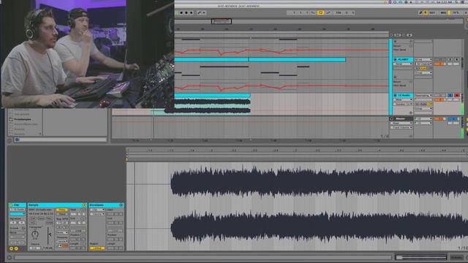Click first yellow circle below Clip box
468x263 pixels.
(x=12, y=248)
